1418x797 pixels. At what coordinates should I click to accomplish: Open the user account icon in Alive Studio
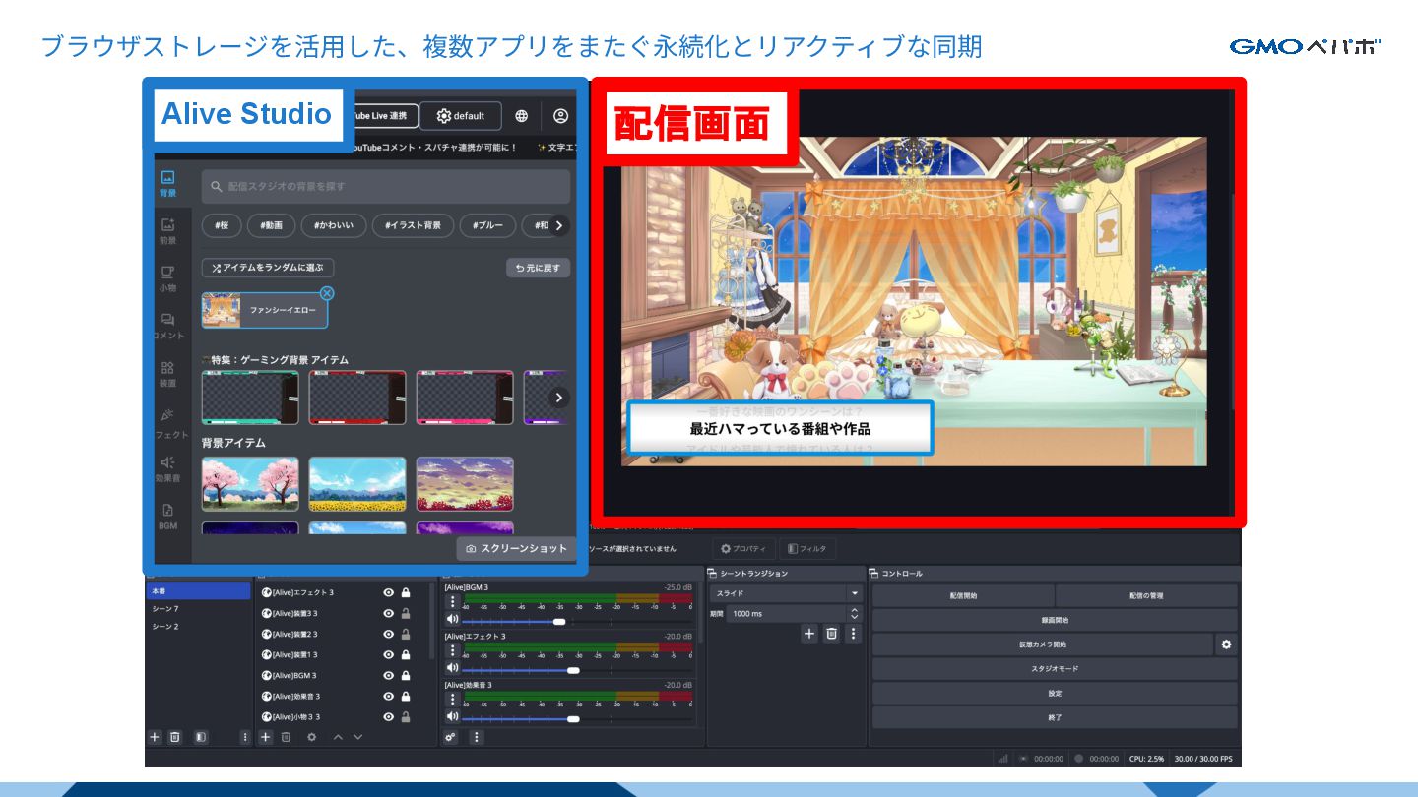(560, 116)
